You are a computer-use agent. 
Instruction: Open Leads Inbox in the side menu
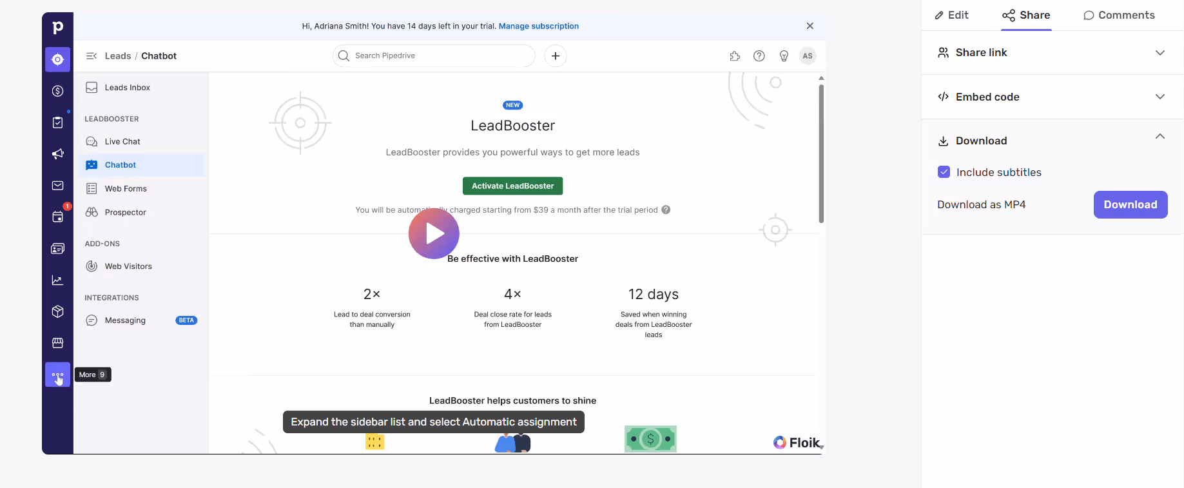coord(141,88)
